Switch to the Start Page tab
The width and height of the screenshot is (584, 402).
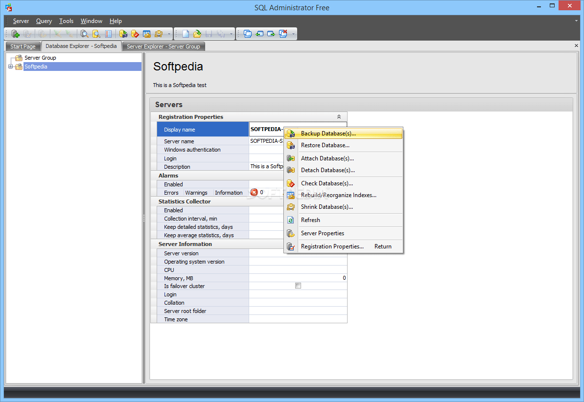click(x=23, y=46)
